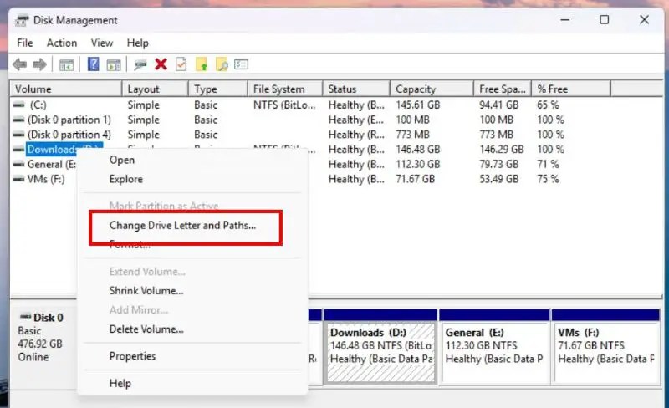Viewport: 669px width, 408px height.
Task: Click the yellow note with magnifier icon
Action: pos(222,64)
